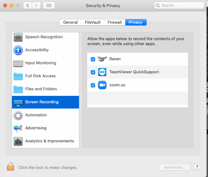Click the Automation gear icon
The height and width of the screenshot is (177, 208).
tap(18, 115)
